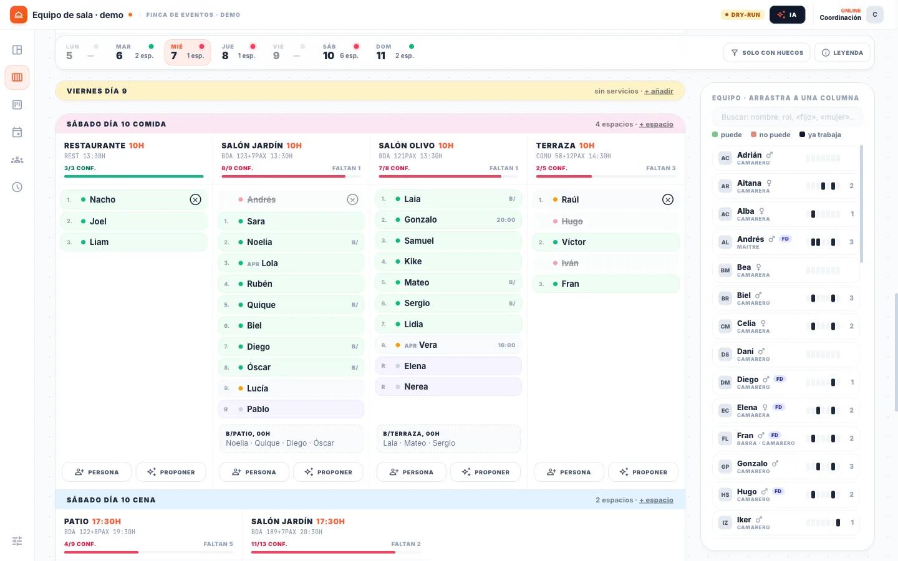Select the Jue 8 day tab
The image size is (898, 561).
tap(239, 52)
